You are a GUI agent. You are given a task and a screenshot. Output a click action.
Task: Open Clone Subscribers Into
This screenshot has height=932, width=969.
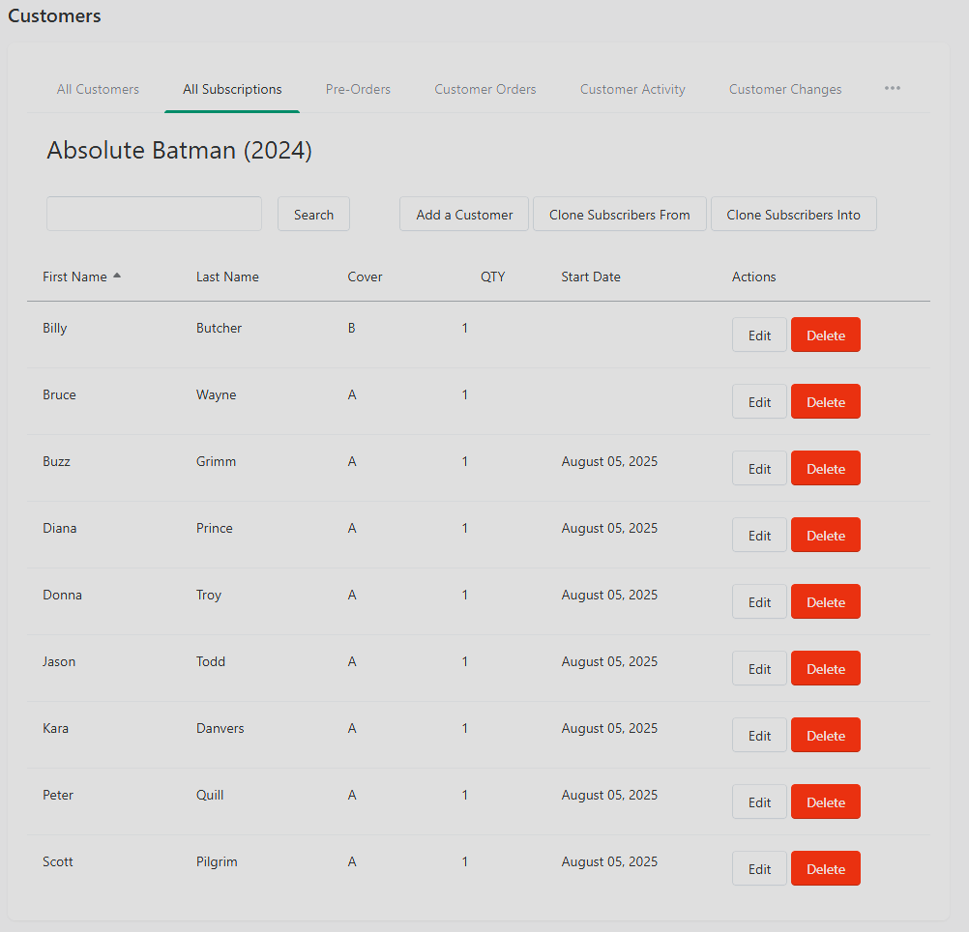point(794,214)
